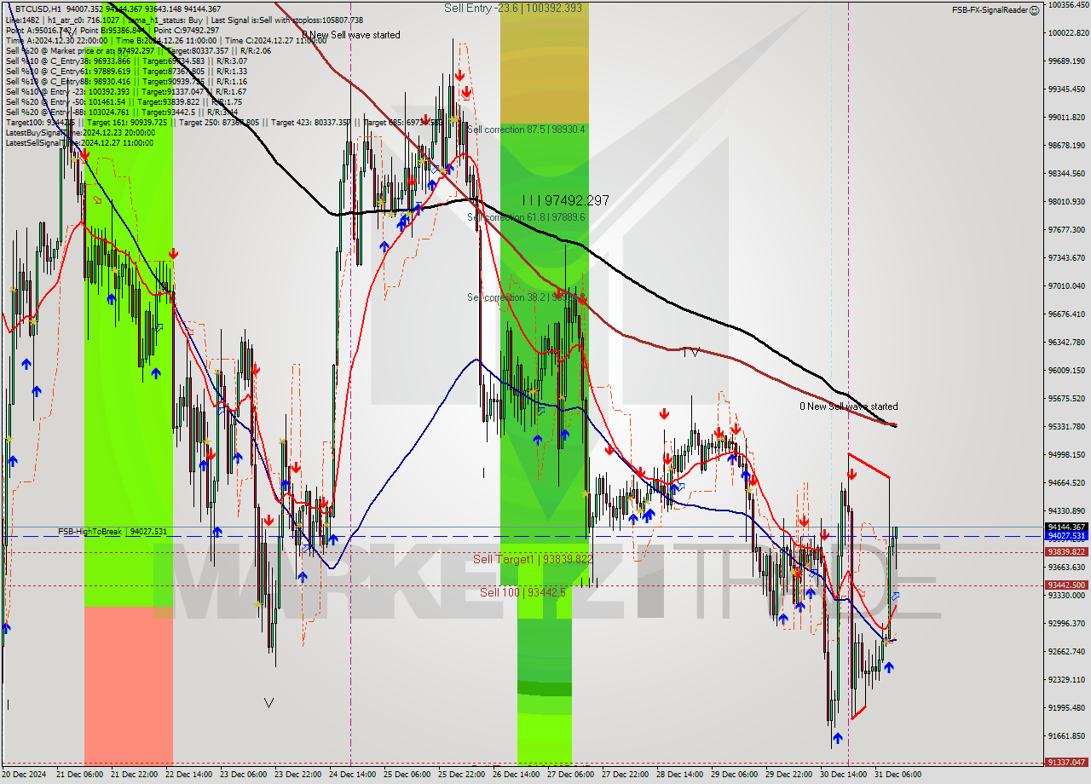Click the LatestSellSignalTime info line

point(80,143)
